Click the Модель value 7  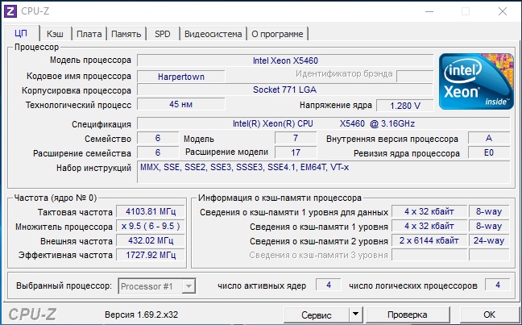click(296, 138)
